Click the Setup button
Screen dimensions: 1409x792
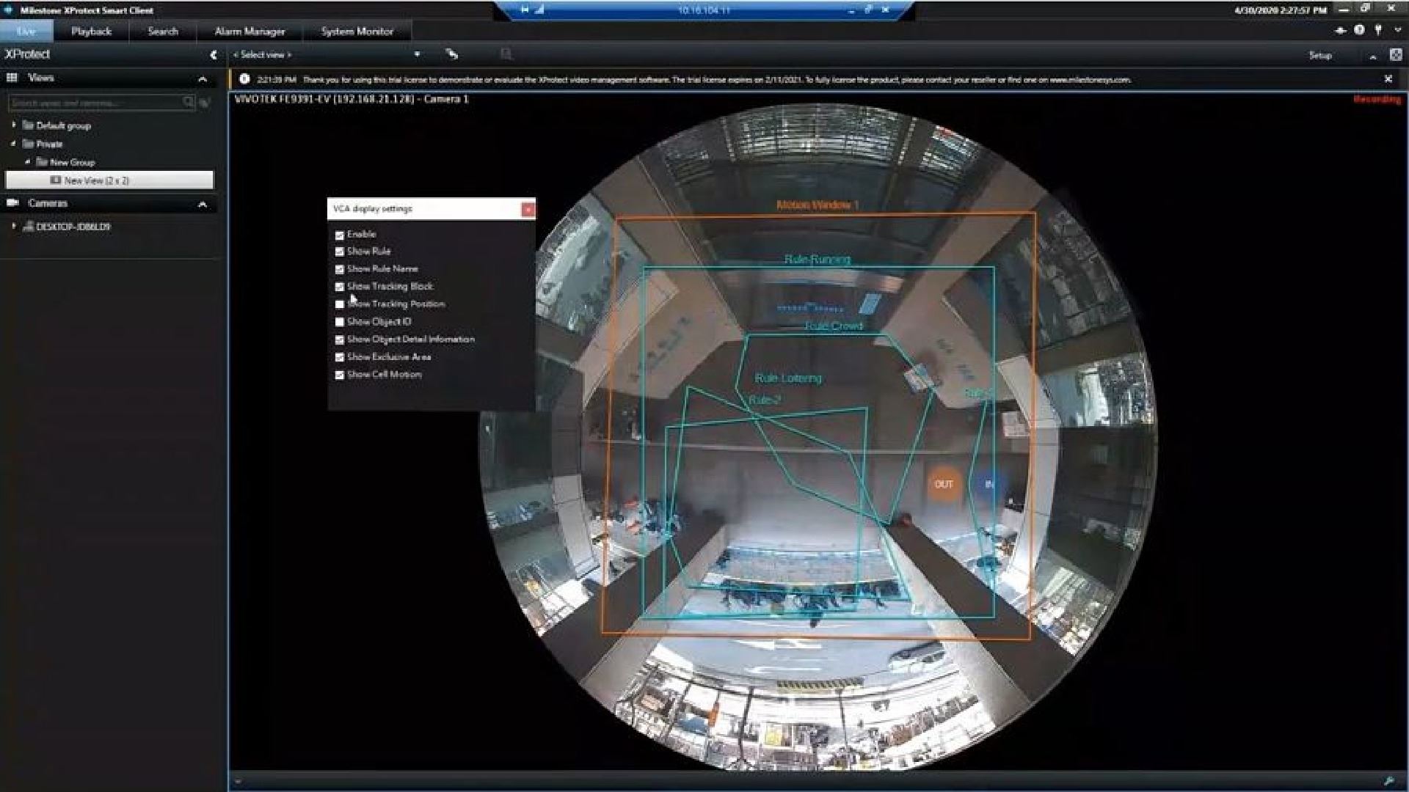click(1320, 55)
